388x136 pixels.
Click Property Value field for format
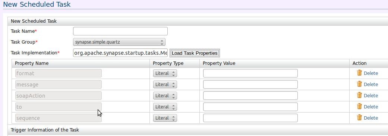click(250, 73)
